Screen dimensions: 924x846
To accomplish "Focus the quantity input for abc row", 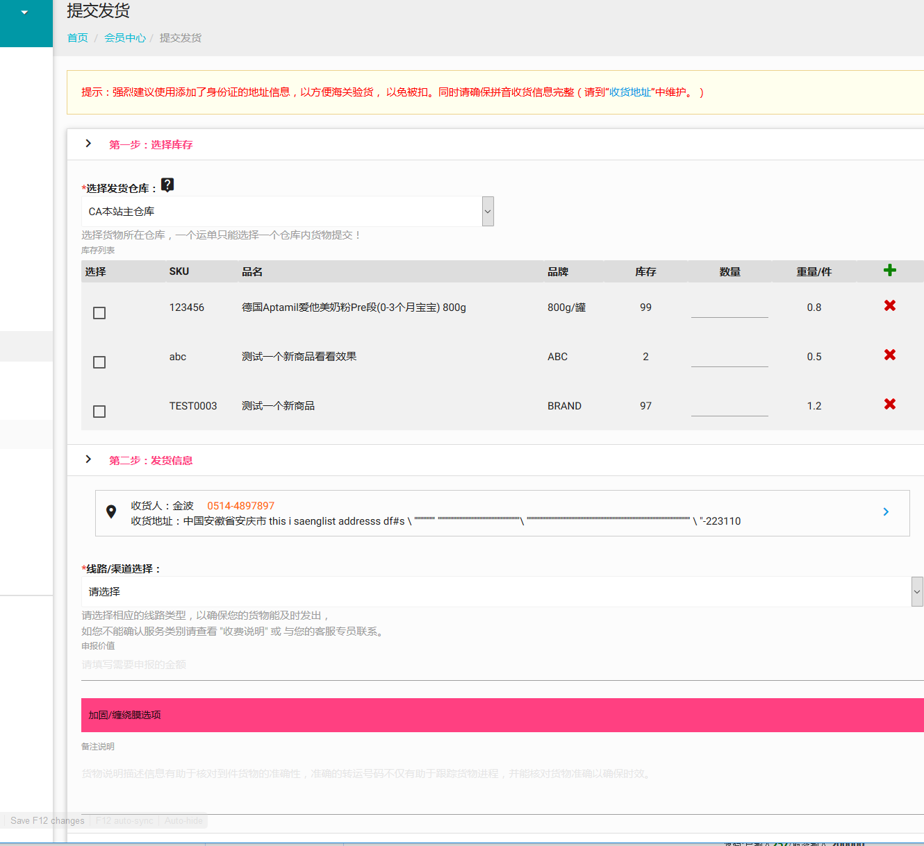I will coord(729,357).
